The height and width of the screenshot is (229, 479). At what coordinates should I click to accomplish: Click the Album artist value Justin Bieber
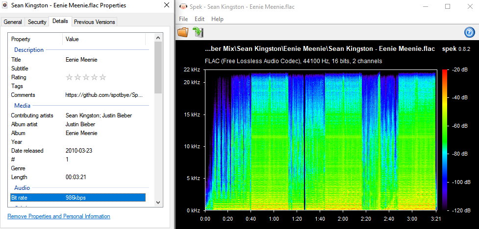coord(80,124)
